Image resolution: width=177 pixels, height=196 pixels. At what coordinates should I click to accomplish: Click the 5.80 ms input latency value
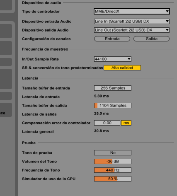click(x=102, y=96)
